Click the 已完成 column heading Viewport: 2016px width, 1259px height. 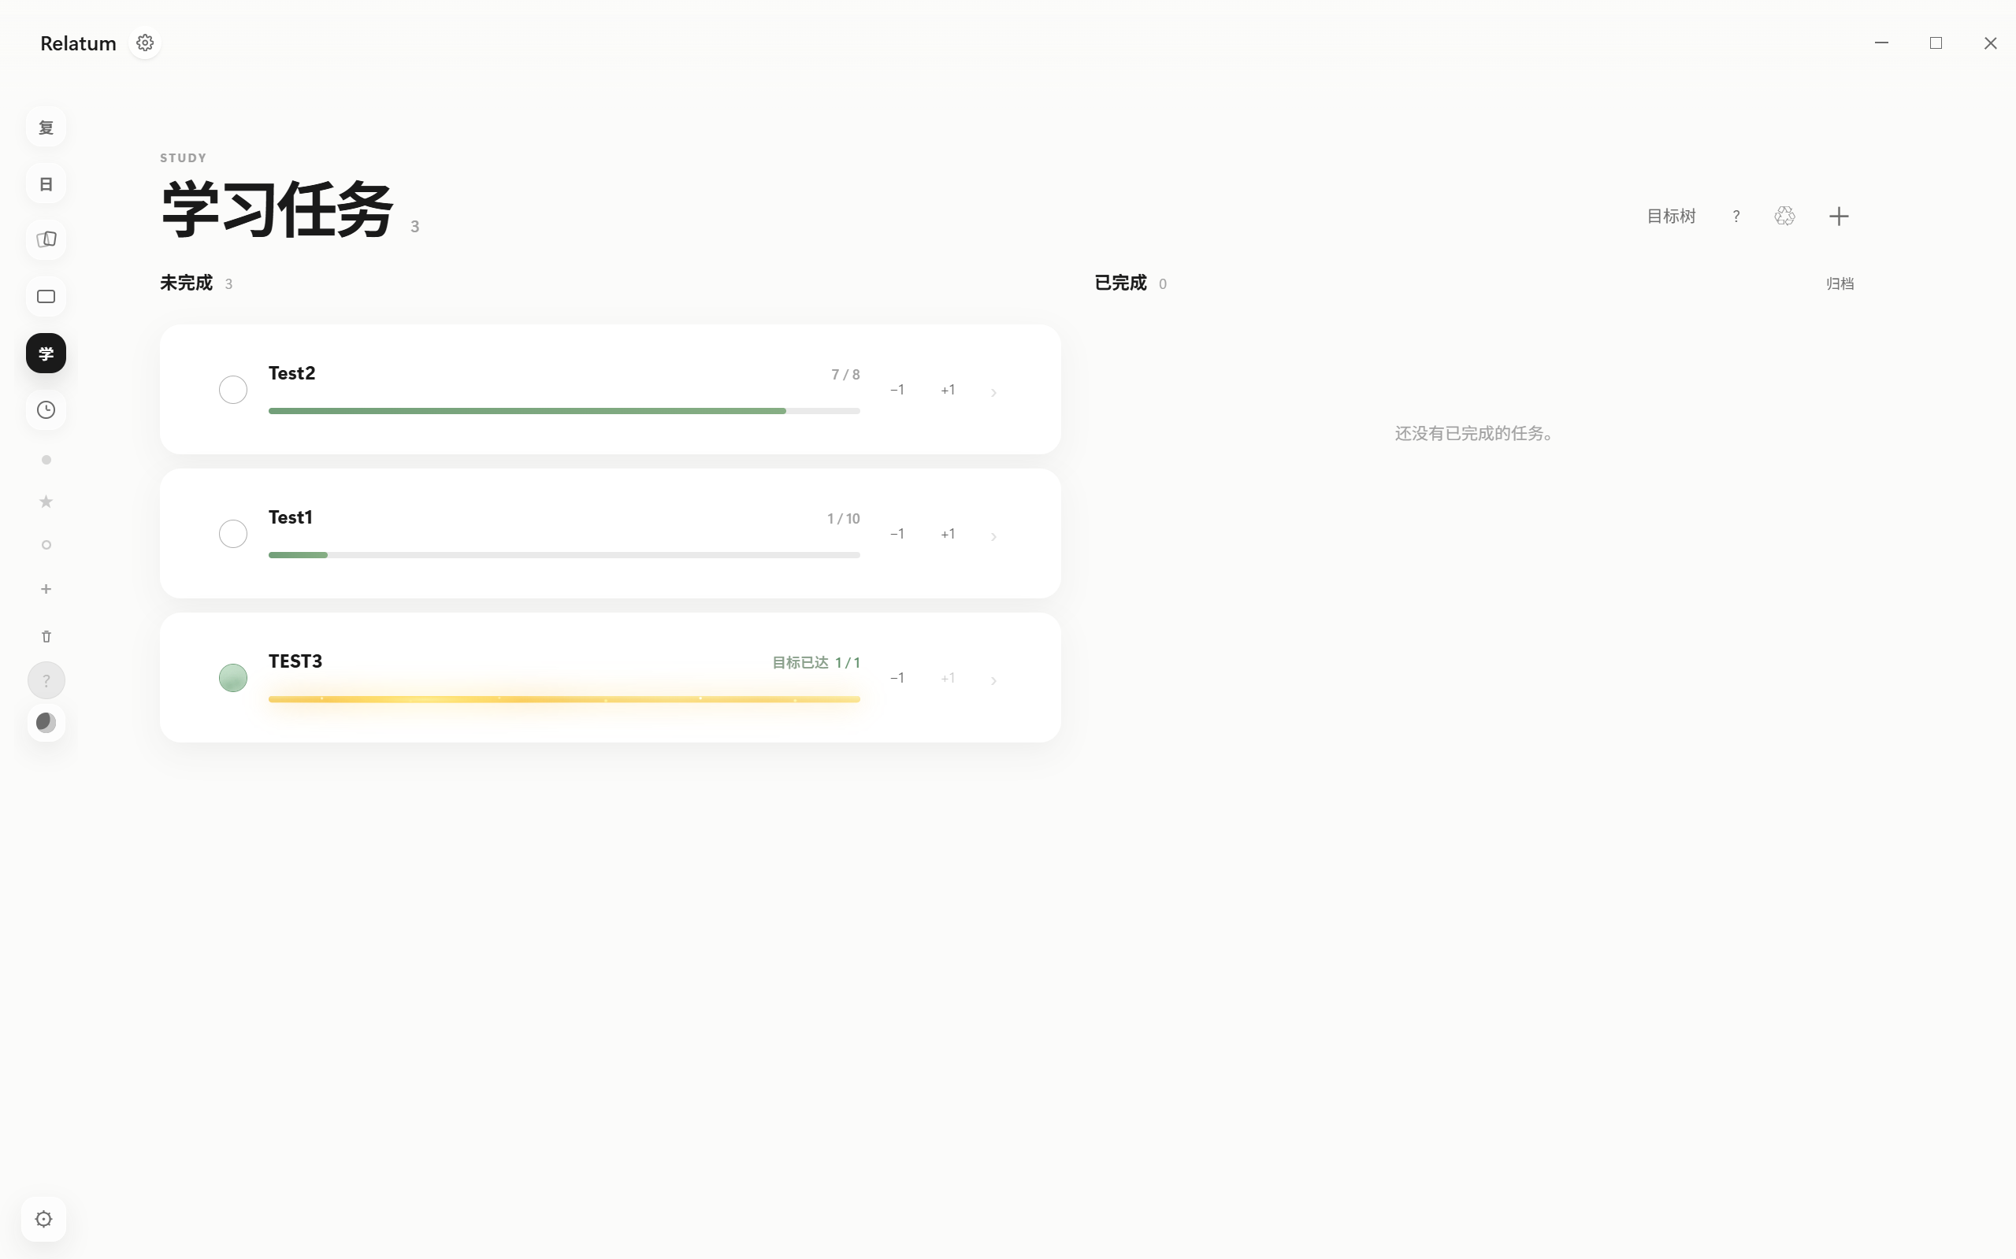[1120, 283]
